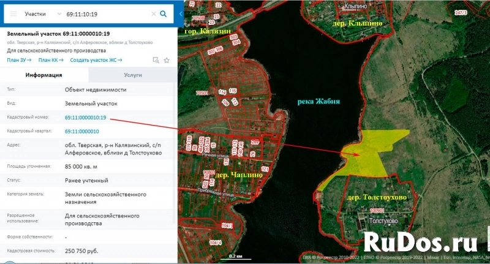Switch to the Услуги tab
Viewport: 490px width, 264px height.
tap(133, 75)
